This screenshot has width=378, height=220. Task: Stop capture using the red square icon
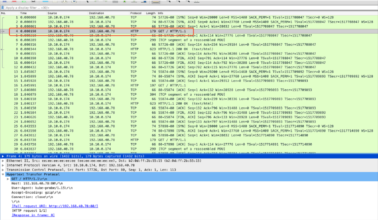point(14,1)
